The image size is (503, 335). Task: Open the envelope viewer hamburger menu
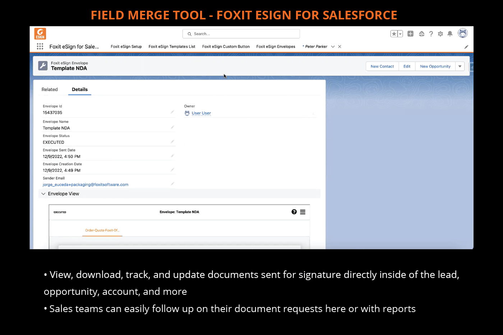(303, 212)
